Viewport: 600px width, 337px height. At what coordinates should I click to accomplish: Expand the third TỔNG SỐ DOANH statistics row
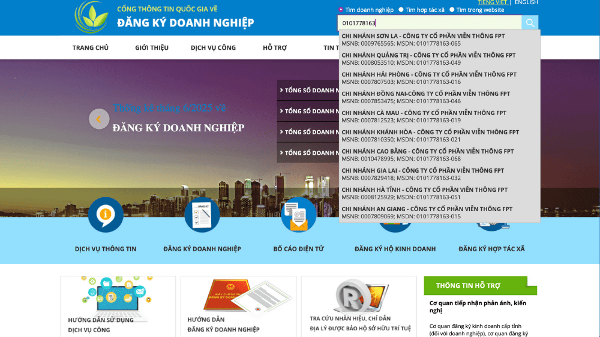point(308,132)
